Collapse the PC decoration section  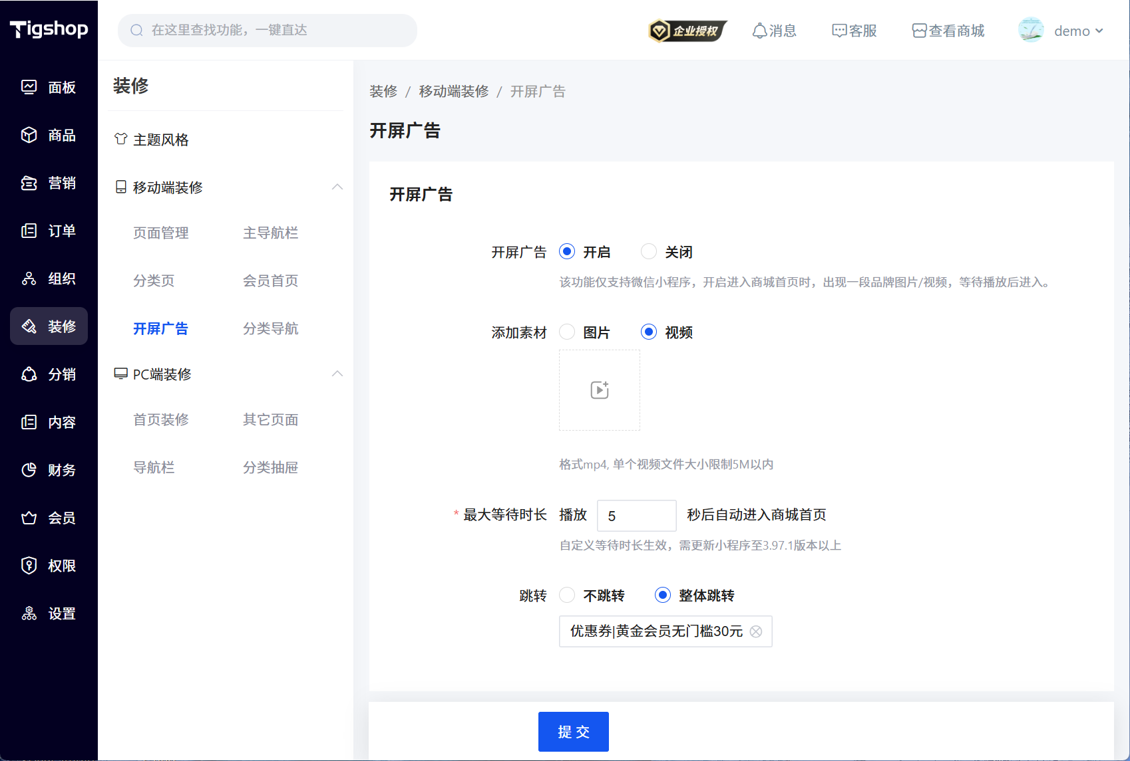(337, 374)
